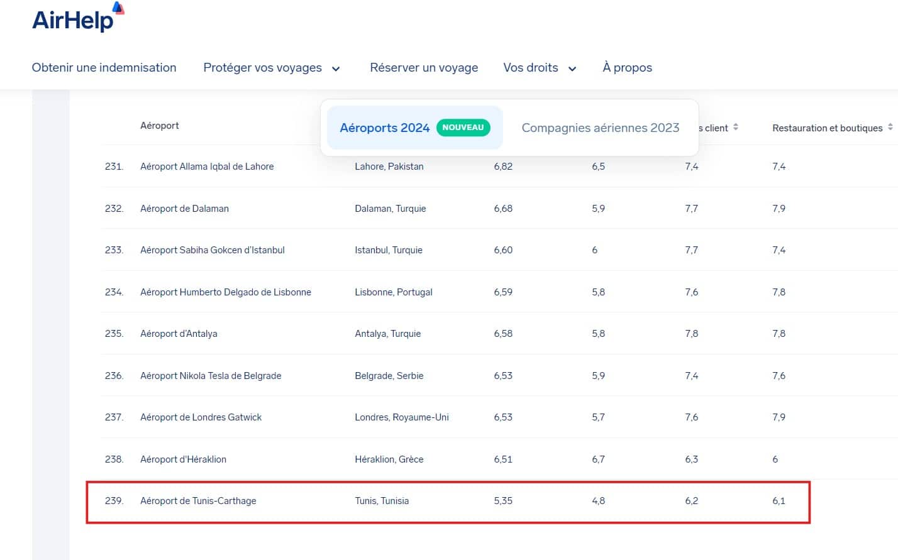Open the Aéroport de Tunis-Carthage entry
The width and height of the screenshot is (898, 560).
198,501
